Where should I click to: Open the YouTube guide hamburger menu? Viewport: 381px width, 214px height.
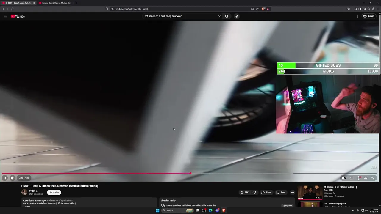[5, 16]
